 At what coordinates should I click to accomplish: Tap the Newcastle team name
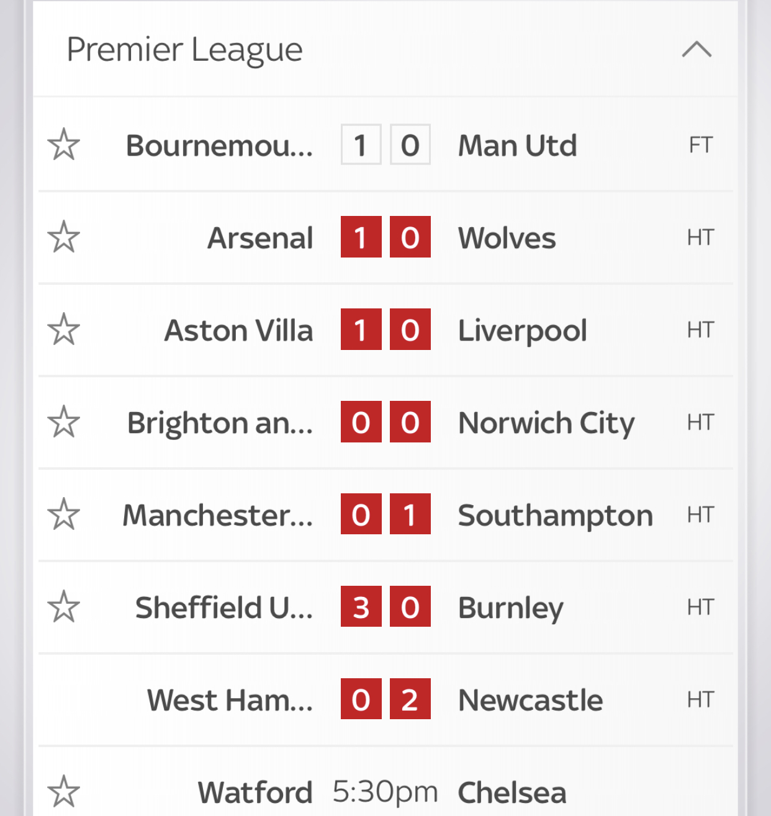(x=531, y=701)
